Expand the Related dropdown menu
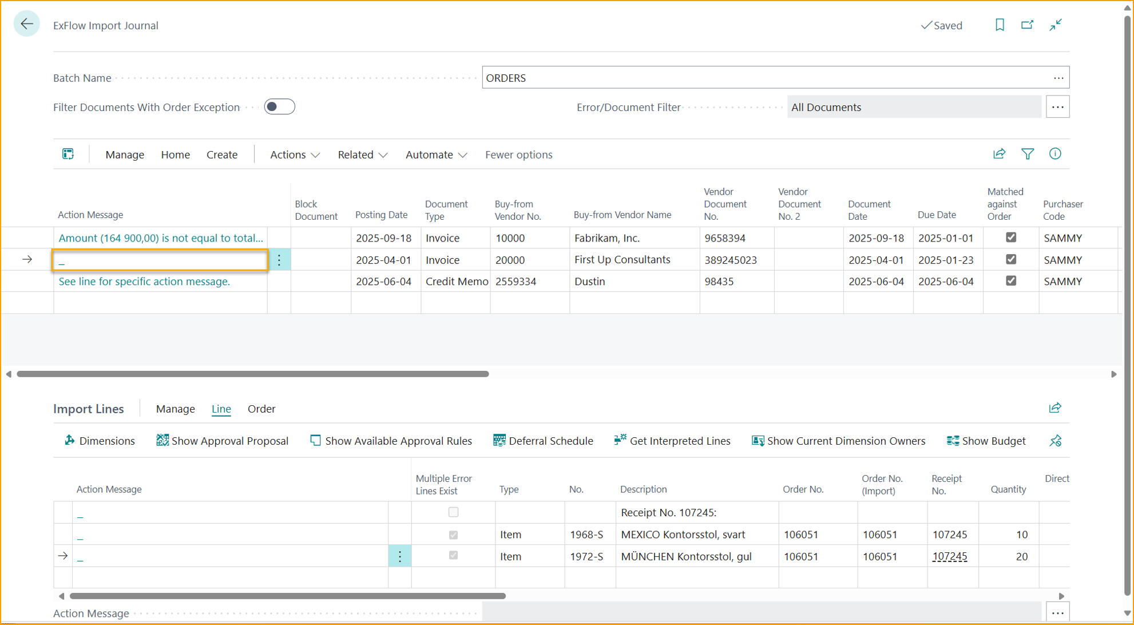 (362, 155)
